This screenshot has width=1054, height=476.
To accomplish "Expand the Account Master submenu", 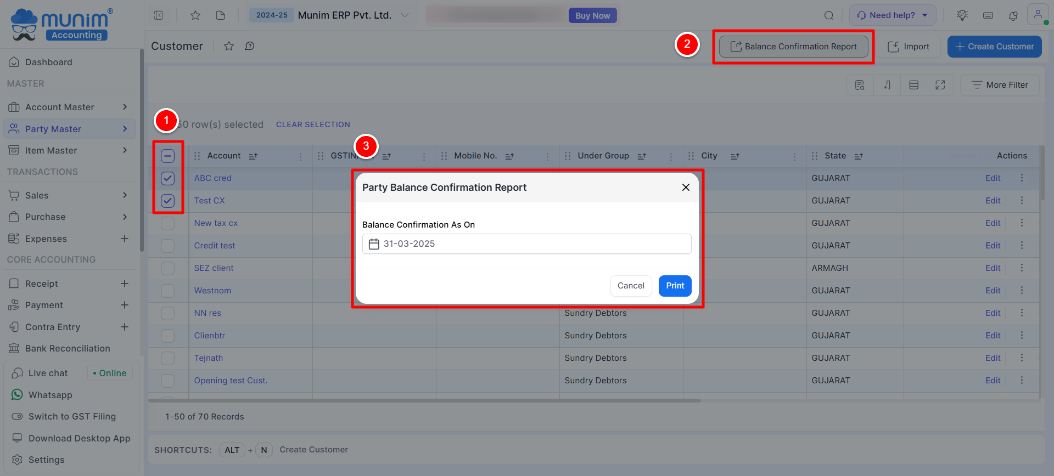I will tap(125, 107).
